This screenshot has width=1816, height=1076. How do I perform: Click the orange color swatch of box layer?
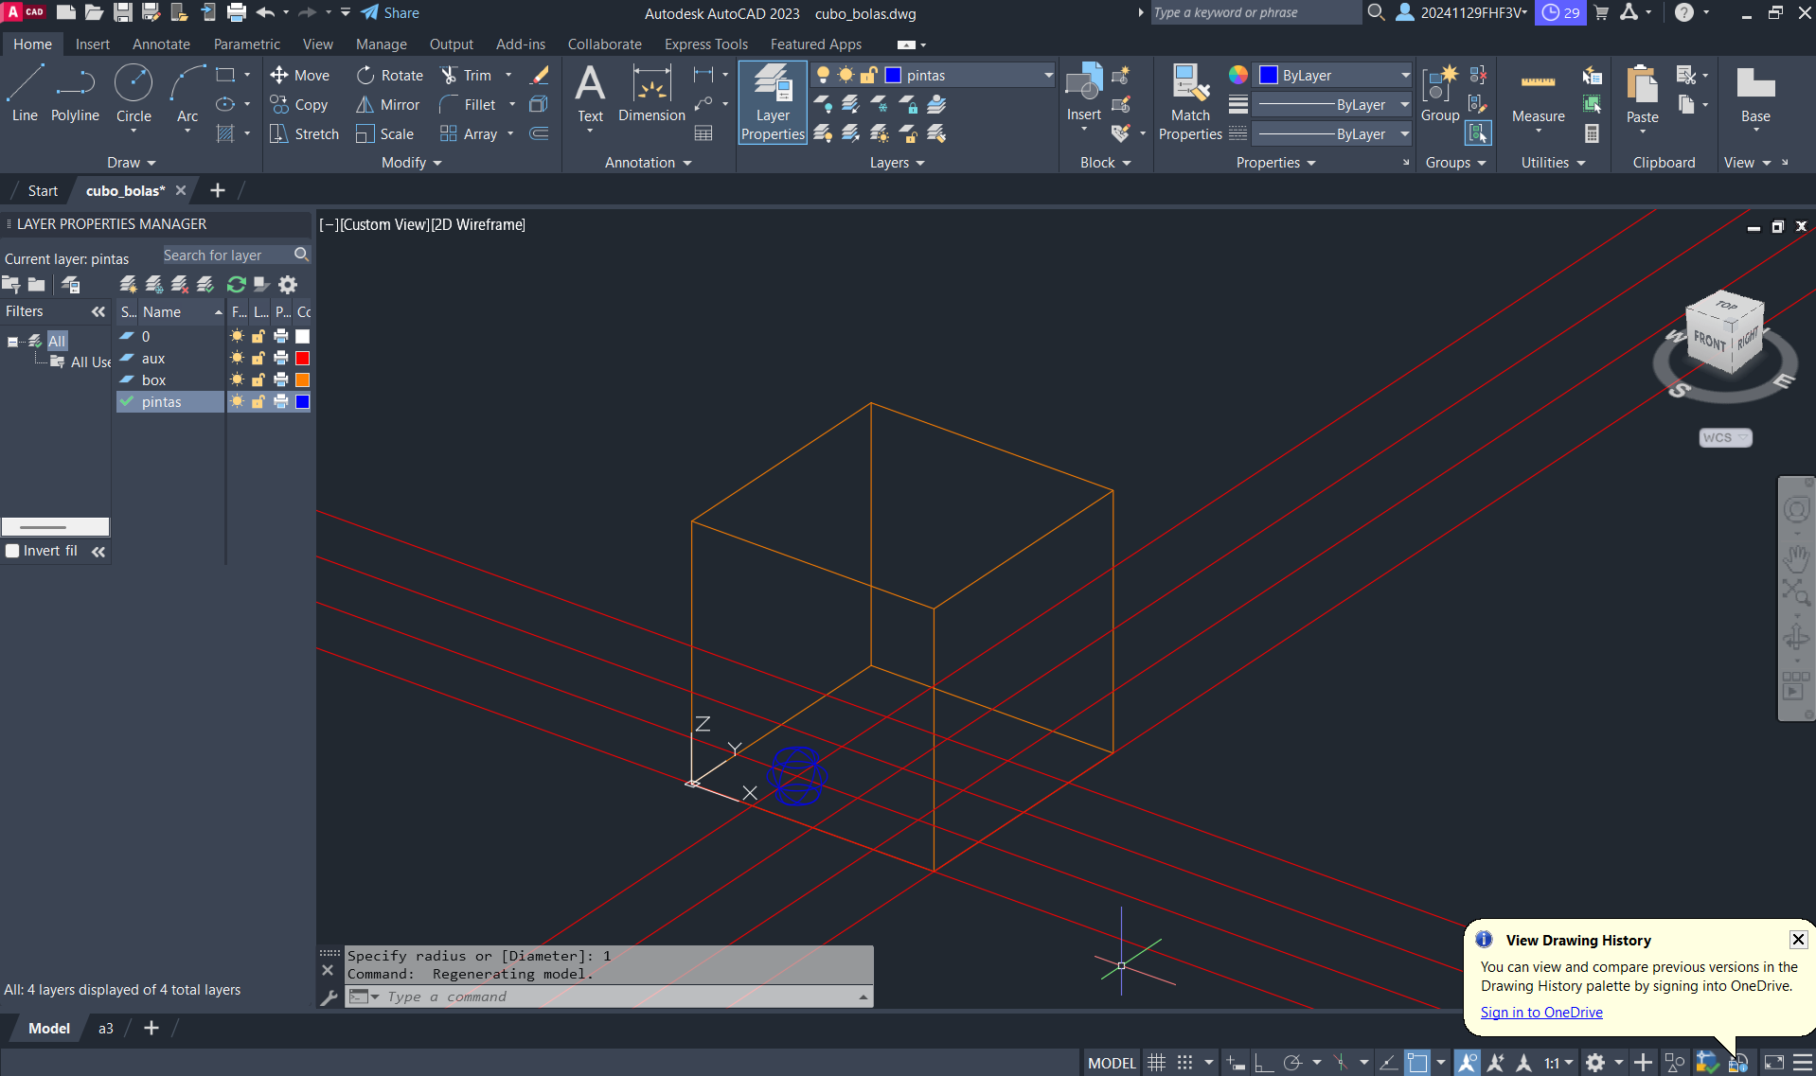303,380
